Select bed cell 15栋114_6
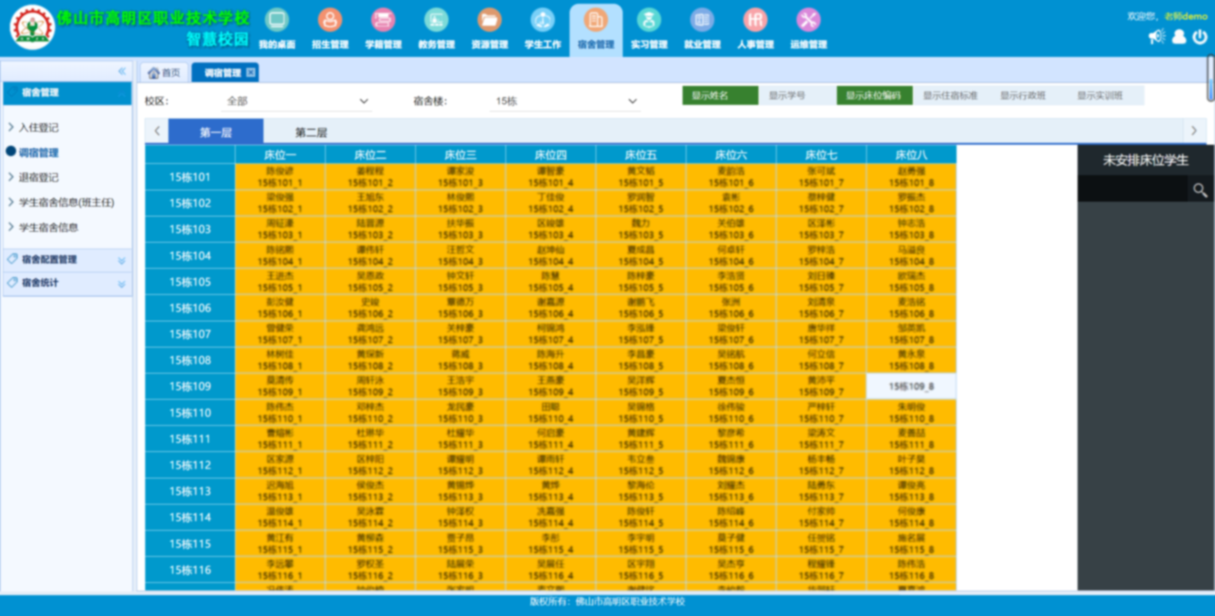Screen dimensions: 1215x616 pyautogui.click(x=731, y=517)
